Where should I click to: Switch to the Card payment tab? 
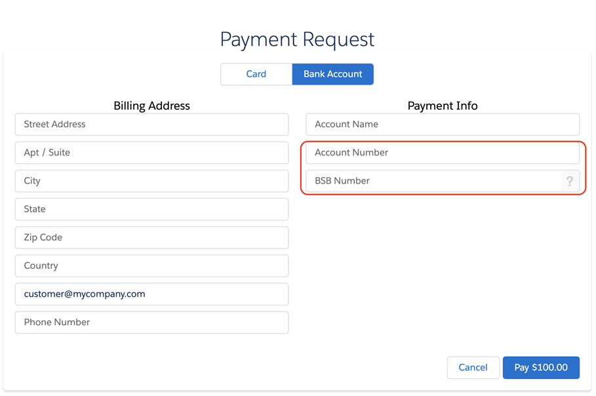point(256,74)
